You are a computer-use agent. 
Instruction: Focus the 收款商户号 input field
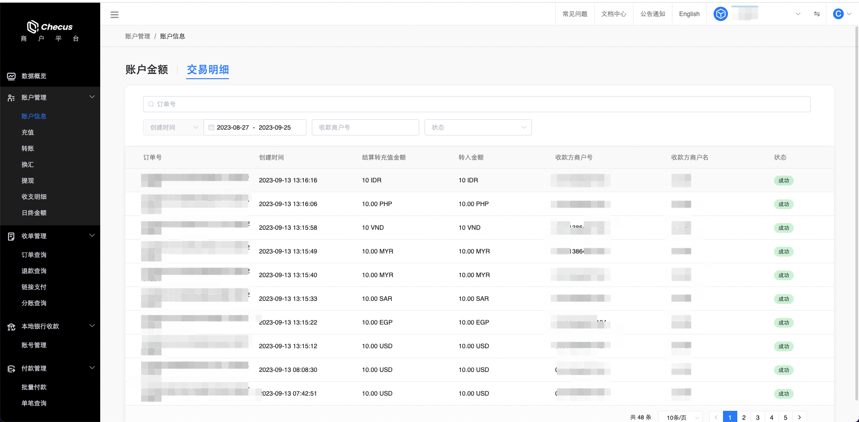coord(365,127)
